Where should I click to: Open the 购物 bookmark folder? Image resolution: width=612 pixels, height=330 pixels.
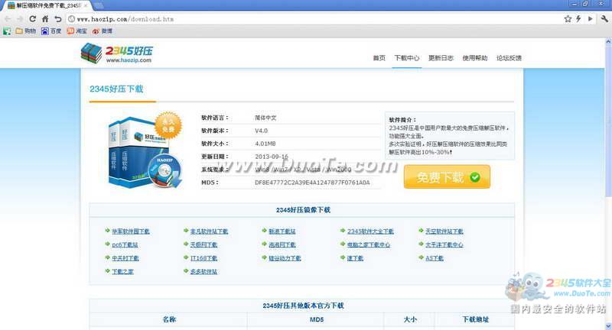pos(25,31)
